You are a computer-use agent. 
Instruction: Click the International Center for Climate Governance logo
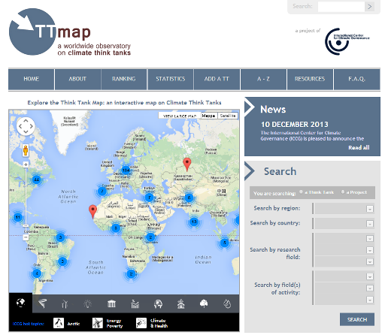click(x=347, y=41)
